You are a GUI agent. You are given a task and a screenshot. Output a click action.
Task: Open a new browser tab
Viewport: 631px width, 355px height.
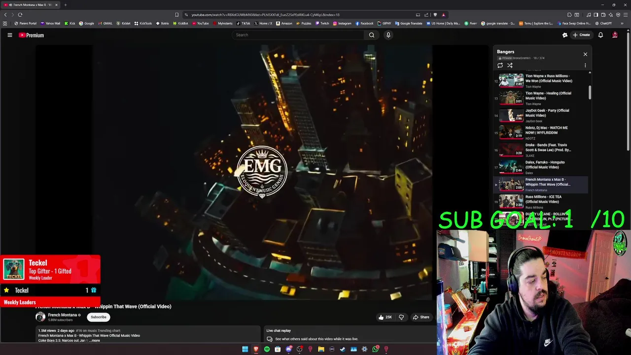pyautogui.click(x=65, y=5)
